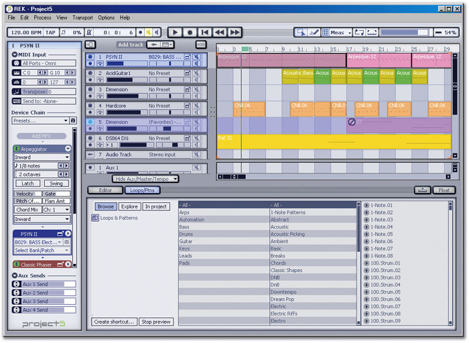Start playback with the Play button
Screen dimensions: 469x343
[x=176, y=32]
